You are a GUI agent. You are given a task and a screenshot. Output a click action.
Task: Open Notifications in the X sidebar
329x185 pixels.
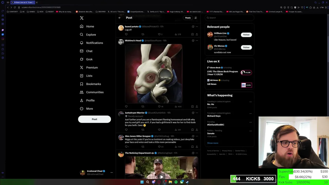(x=91, y=43)
